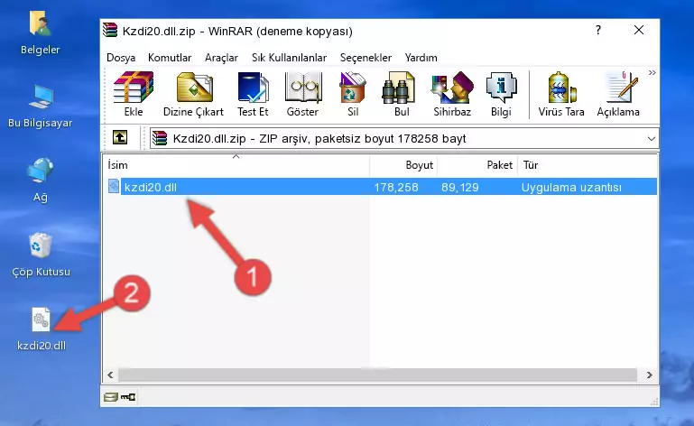Screen dimensions: 694x426
Task: Sort by the Boyut column header
Action: pos(403,165)
